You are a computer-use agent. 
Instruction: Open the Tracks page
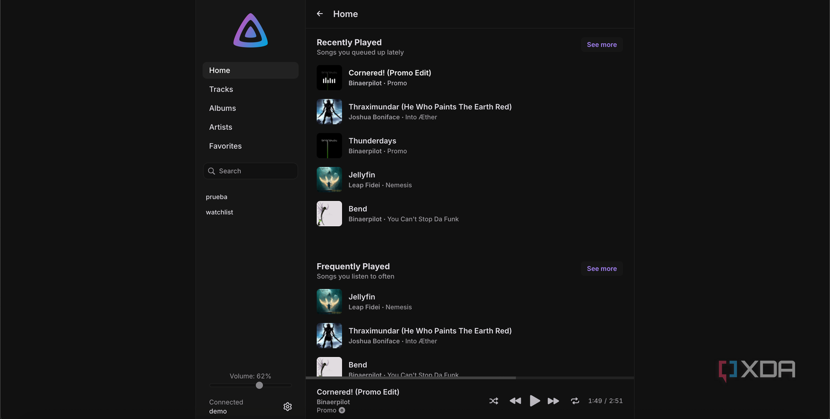[251, 89]
